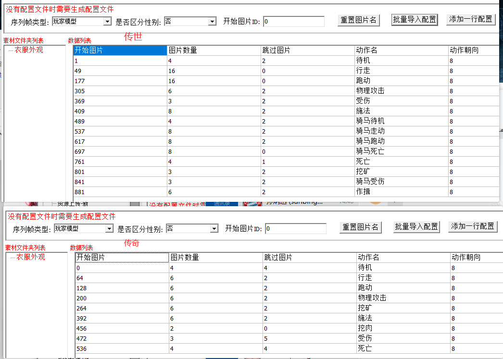Select the start image cell 64
Screen dimensions: 503x359
(122, 278)
